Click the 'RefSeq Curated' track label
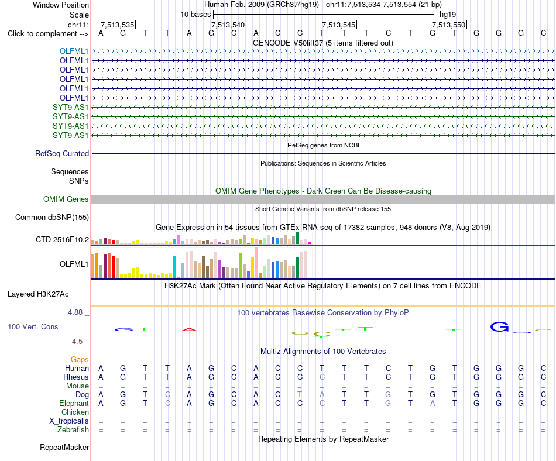This screenshot has height=461, width=556. [61, 153]
